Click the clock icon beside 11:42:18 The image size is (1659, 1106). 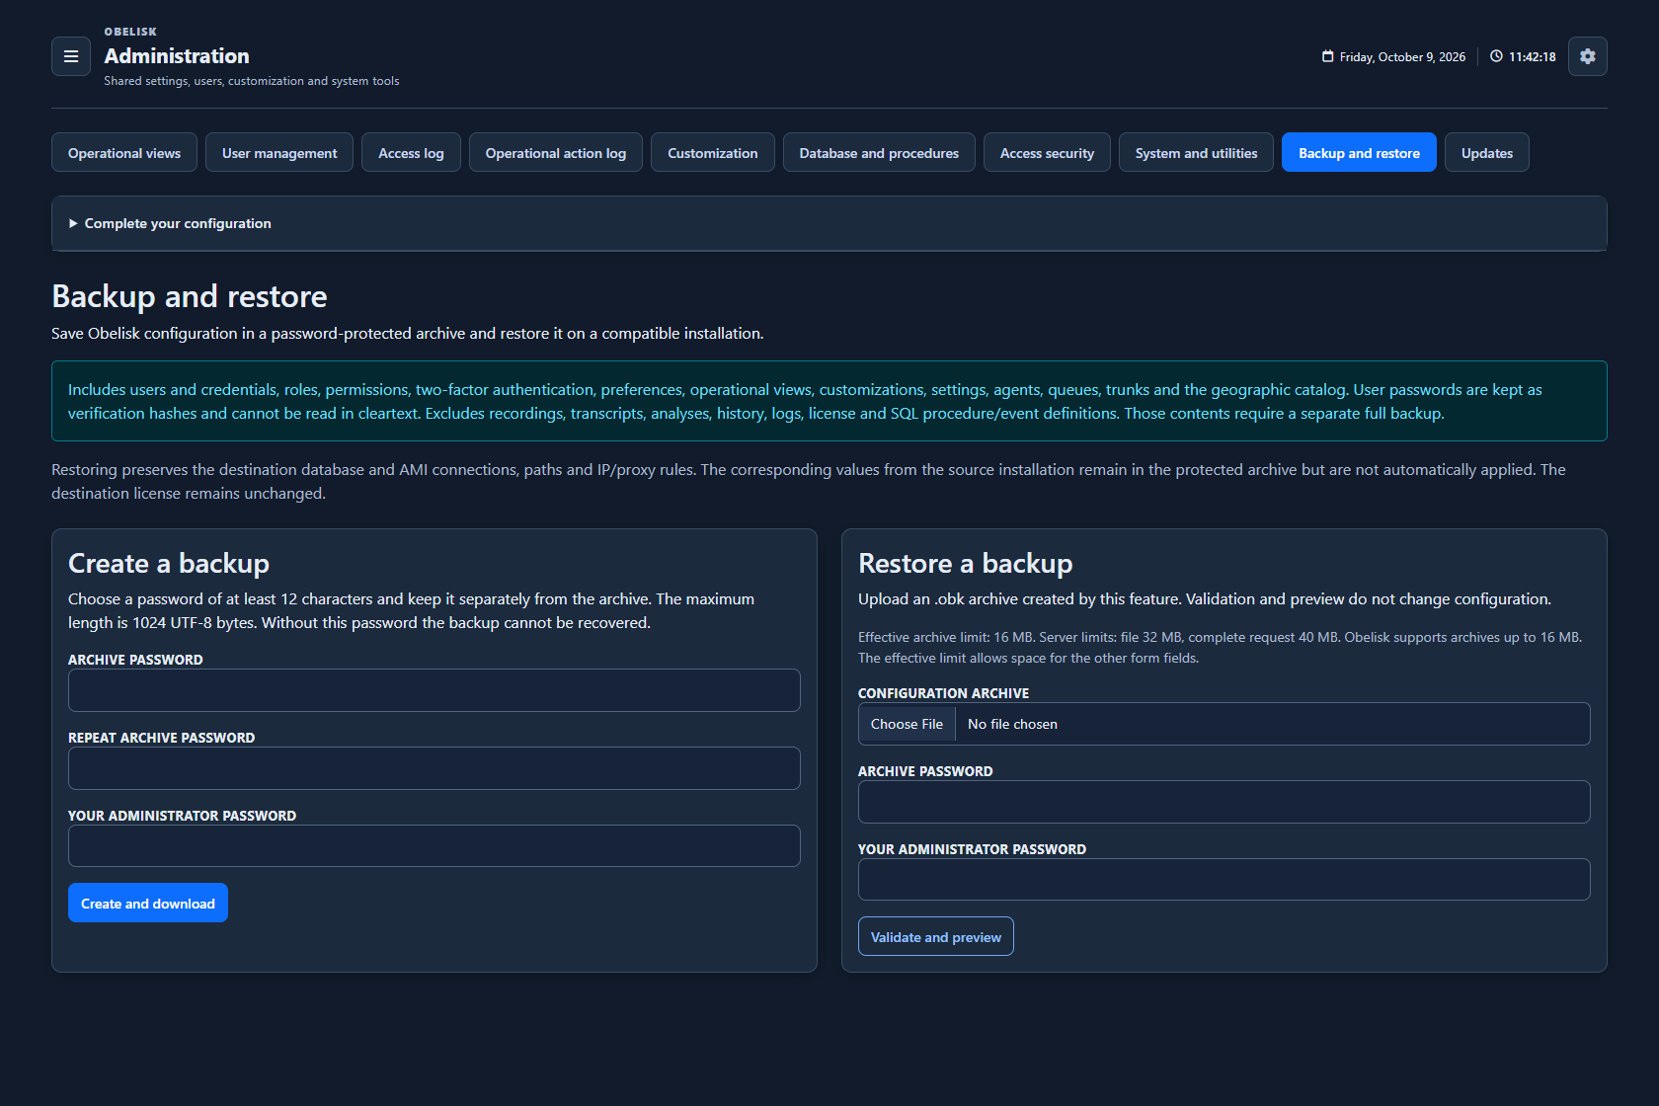click(1497, 56)
